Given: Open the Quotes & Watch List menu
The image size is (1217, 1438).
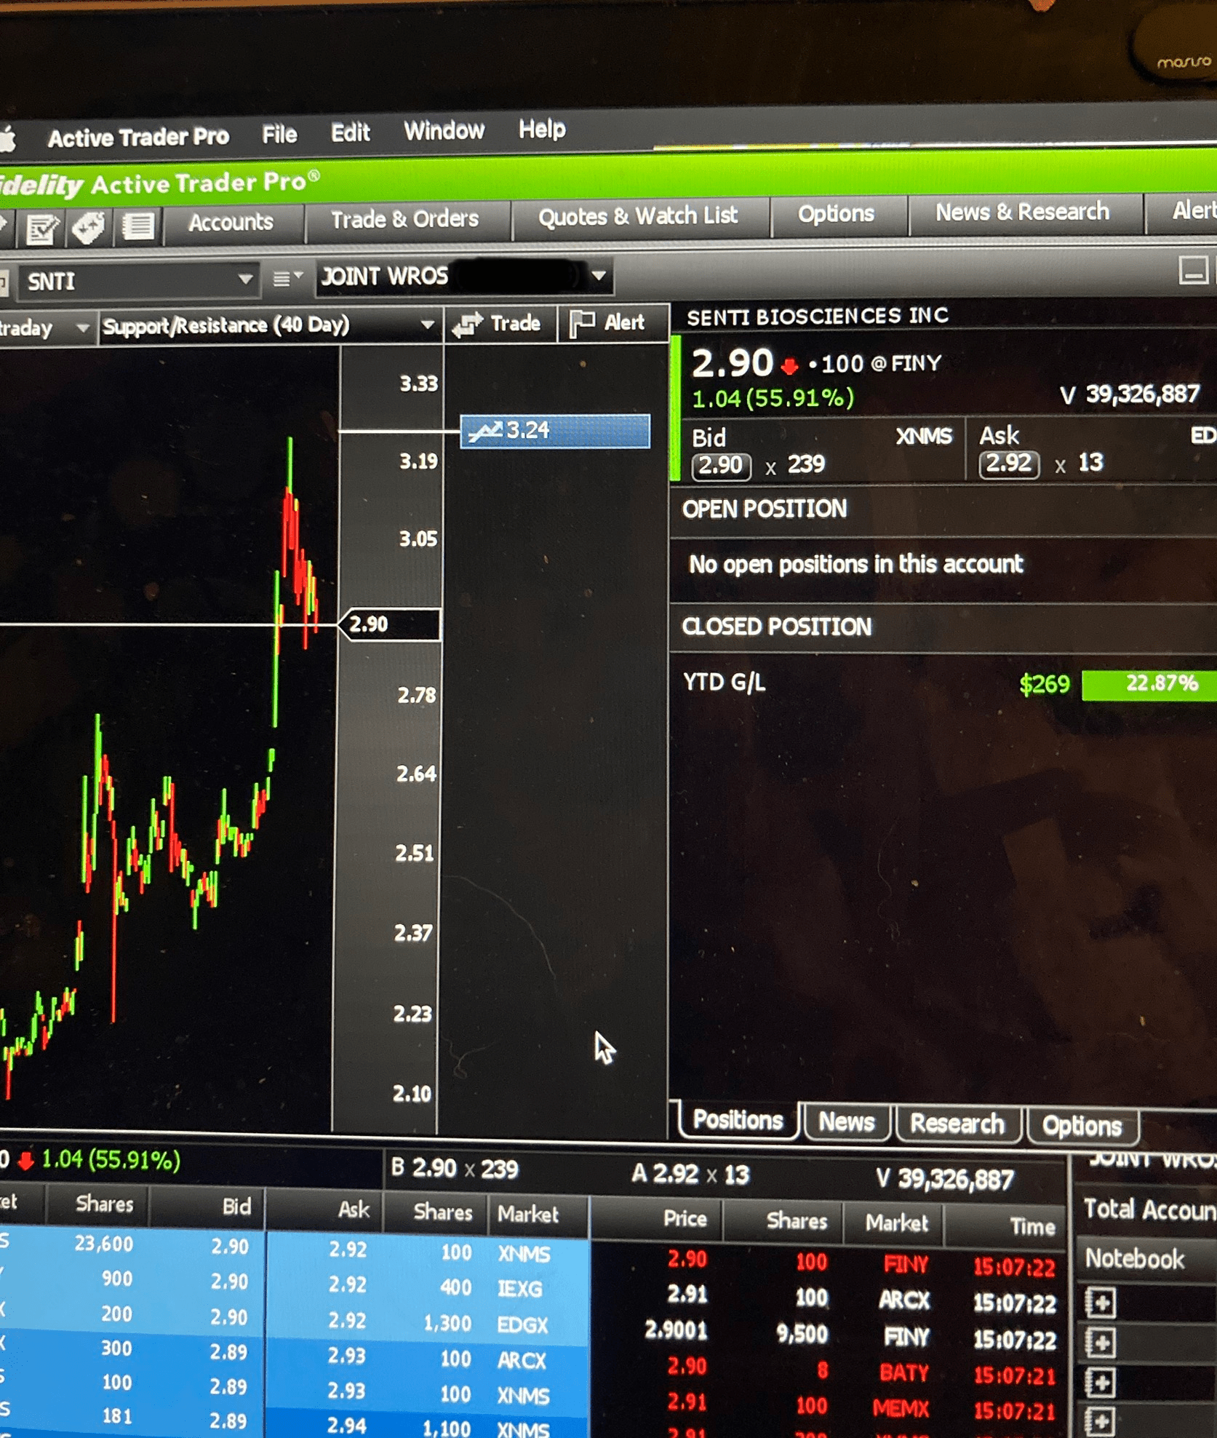Looking at the screenshot, I should 638,216.
